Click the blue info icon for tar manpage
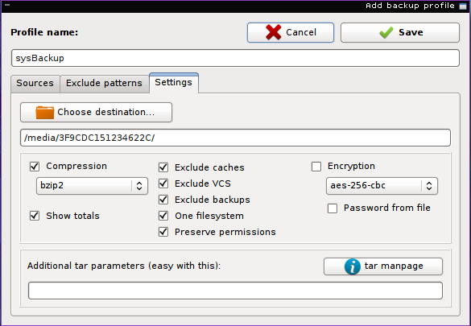Viewport: 471px width, 326px height. pos(353,266)
